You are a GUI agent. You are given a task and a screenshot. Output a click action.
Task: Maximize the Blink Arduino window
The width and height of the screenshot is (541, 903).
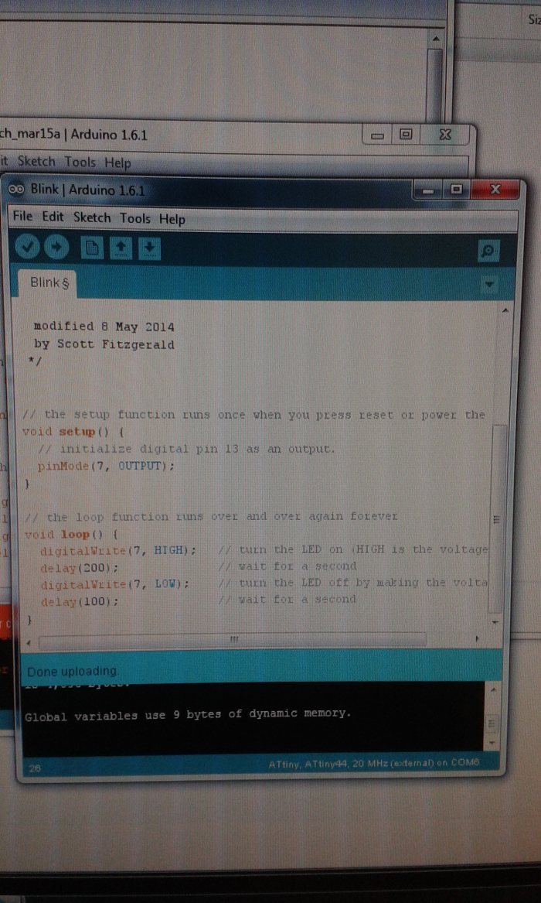tap(457, 190)
